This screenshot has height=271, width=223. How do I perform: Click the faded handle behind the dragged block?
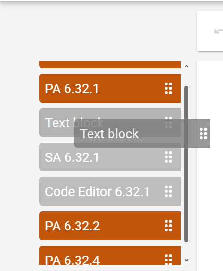click(x=168, y=123)
